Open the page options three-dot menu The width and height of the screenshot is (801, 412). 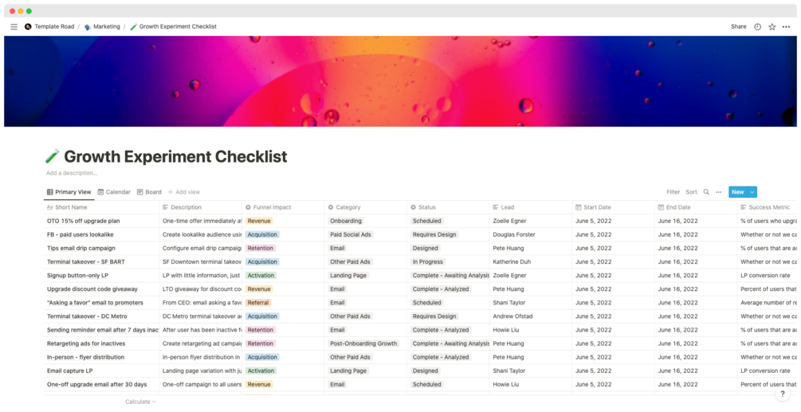(x=786, y=26)
